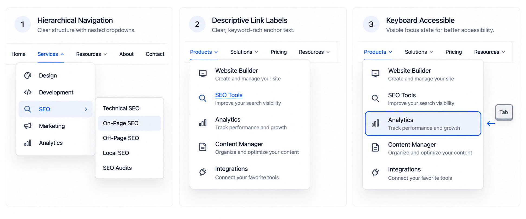
Task: Expand Resources dropdown in Descriptive Link Labels panel
Action: coord(314,52)
